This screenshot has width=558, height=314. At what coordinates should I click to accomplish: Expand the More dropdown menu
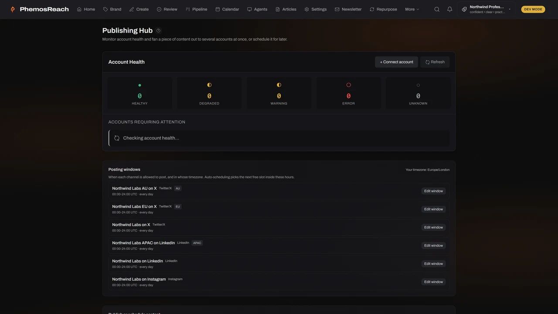coord(412,9)
